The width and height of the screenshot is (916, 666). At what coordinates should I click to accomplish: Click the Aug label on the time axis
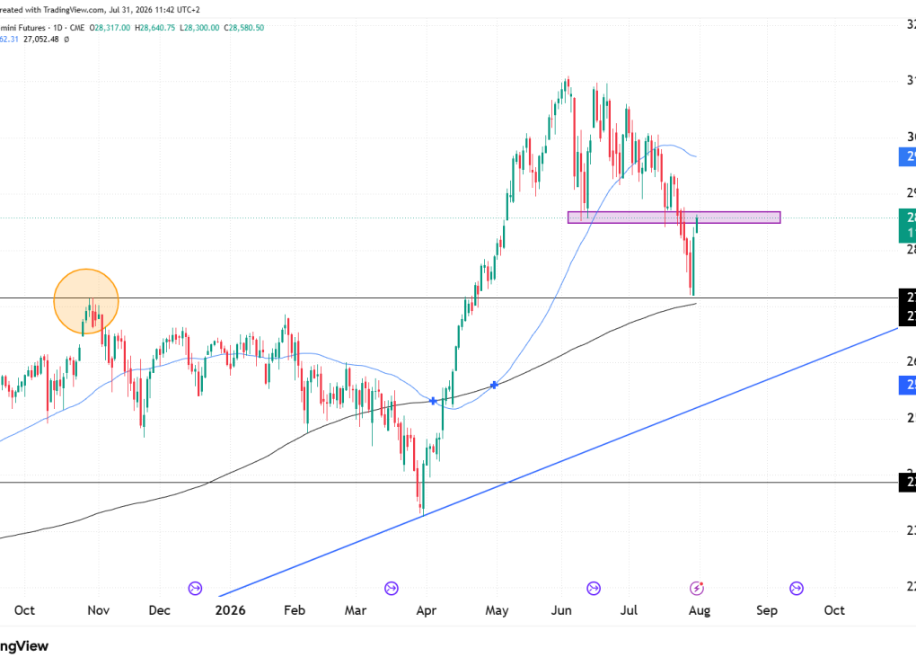tap(700, 610)
